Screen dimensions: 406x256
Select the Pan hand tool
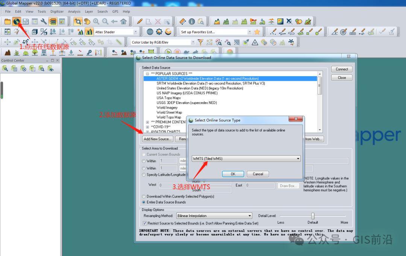(87, 21)
